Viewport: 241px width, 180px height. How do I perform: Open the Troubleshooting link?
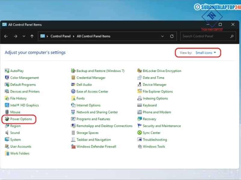coord(155,139)
